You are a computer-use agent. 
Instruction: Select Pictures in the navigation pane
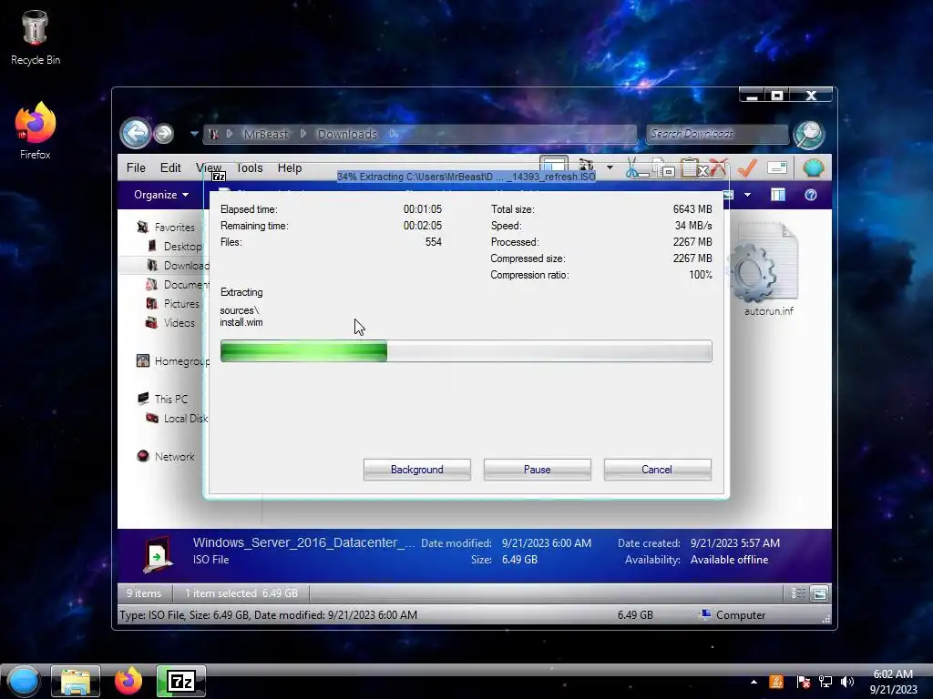(x=181, y=304)
